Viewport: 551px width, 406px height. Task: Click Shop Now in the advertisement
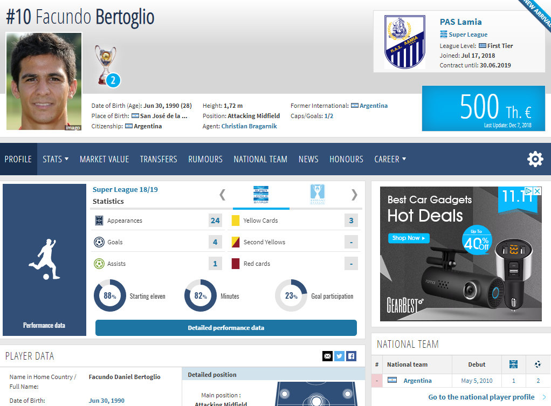point(409,238)
